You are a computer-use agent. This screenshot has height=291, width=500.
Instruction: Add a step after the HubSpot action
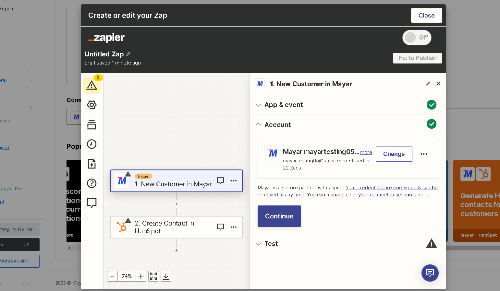(x=177, y=250)
